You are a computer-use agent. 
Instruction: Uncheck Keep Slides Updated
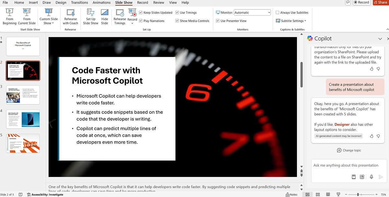tap(141, 12)
